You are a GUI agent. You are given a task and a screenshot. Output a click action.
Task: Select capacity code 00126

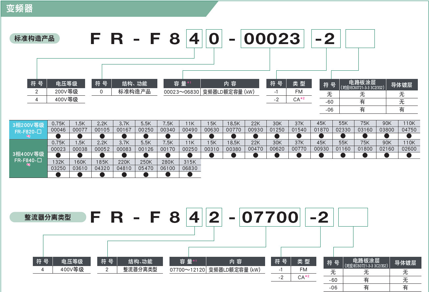[x=146, y=149]
